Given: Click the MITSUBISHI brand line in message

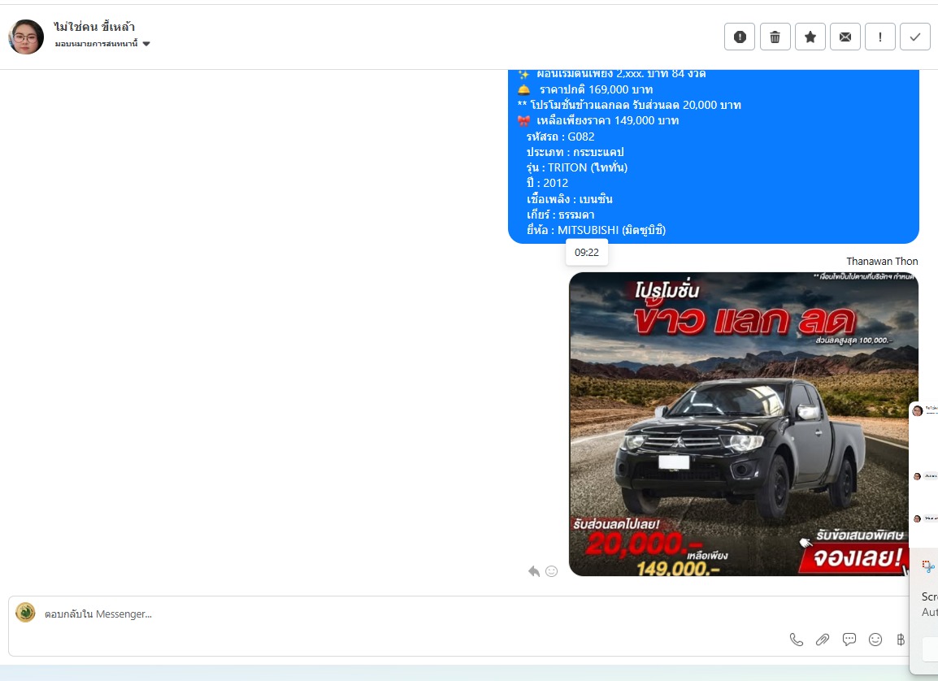Looking at the screenshot, I should (x=596, y=230).
